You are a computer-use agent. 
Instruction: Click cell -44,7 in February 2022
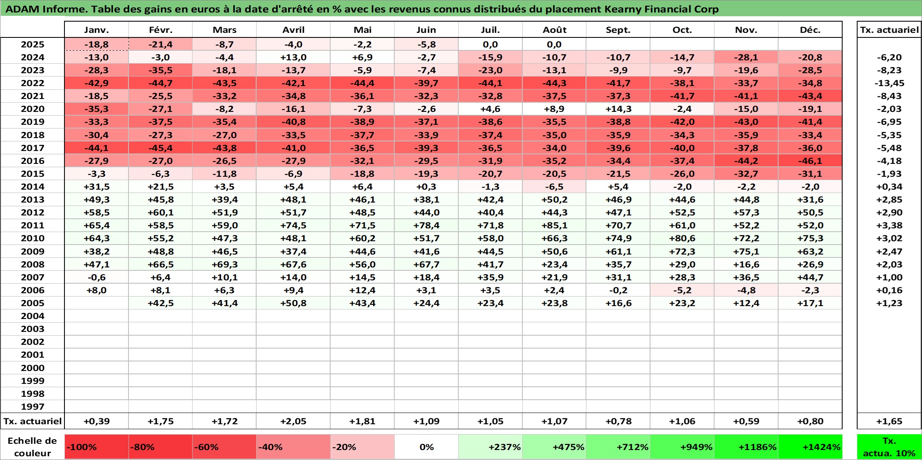161,83
